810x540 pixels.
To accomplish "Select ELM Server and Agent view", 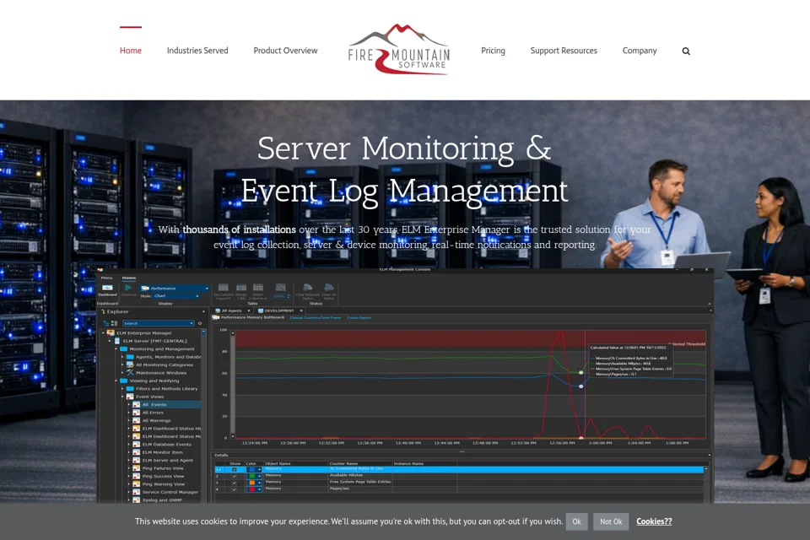I will click(167, 460).
